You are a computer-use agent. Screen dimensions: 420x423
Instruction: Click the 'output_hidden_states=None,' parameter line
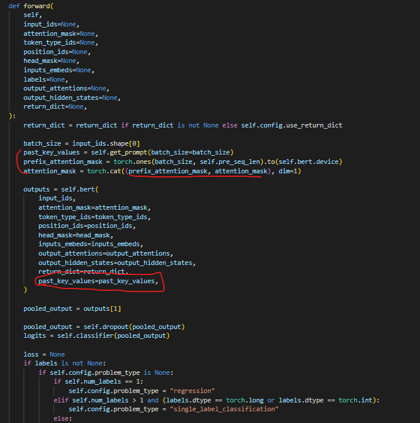[x=72, y=98]
